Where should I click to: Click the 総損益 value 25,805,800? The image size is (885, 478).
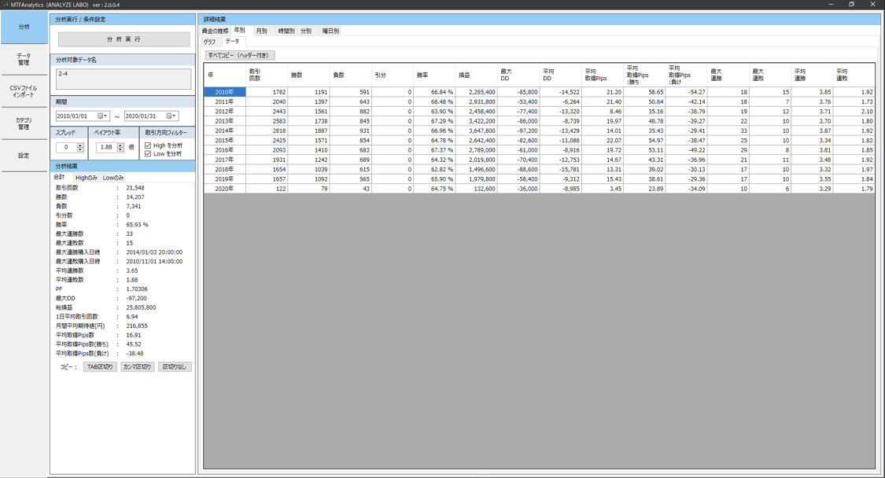(141, 307)
